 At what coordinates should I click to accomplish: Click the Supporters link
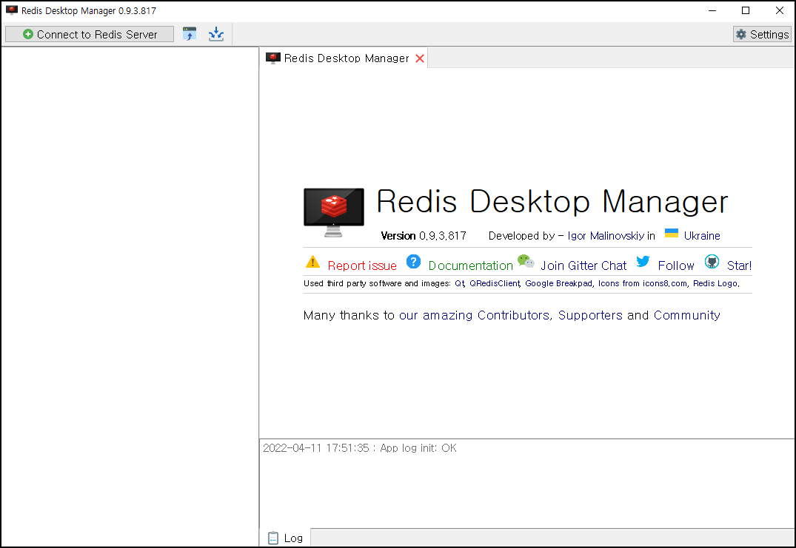pos(590,315)
